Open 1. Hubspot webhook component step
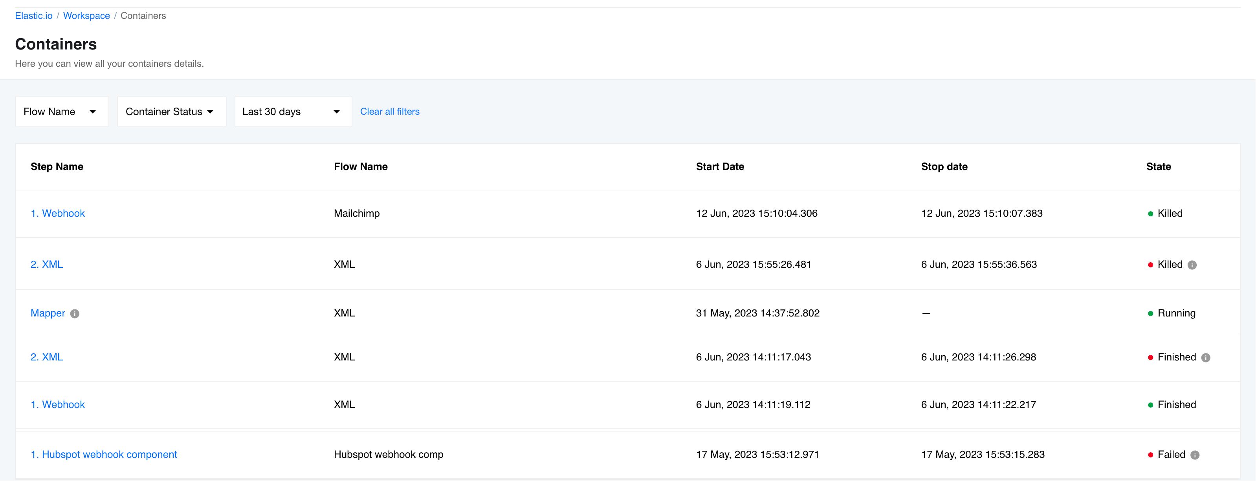The image size is (1256, 481). pyautogui.click(x=104, y=455)
